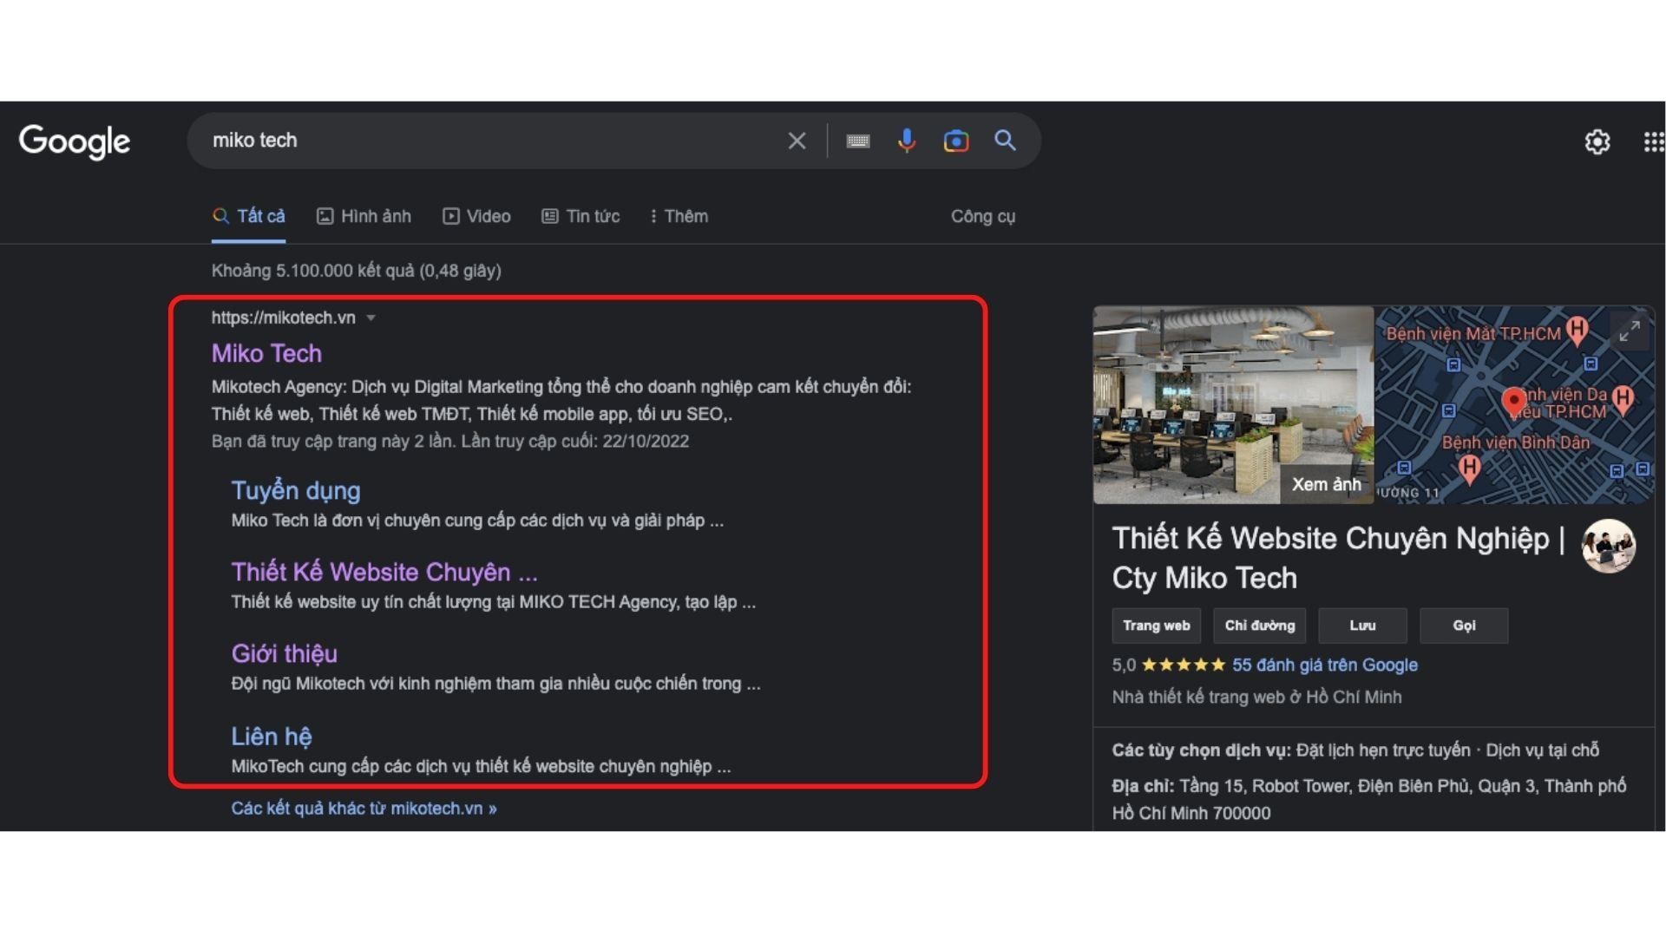Open '55 đánh giá trên Google' reviews
This screenshot has height=937, width=1666.
(x=1324, y=665)
